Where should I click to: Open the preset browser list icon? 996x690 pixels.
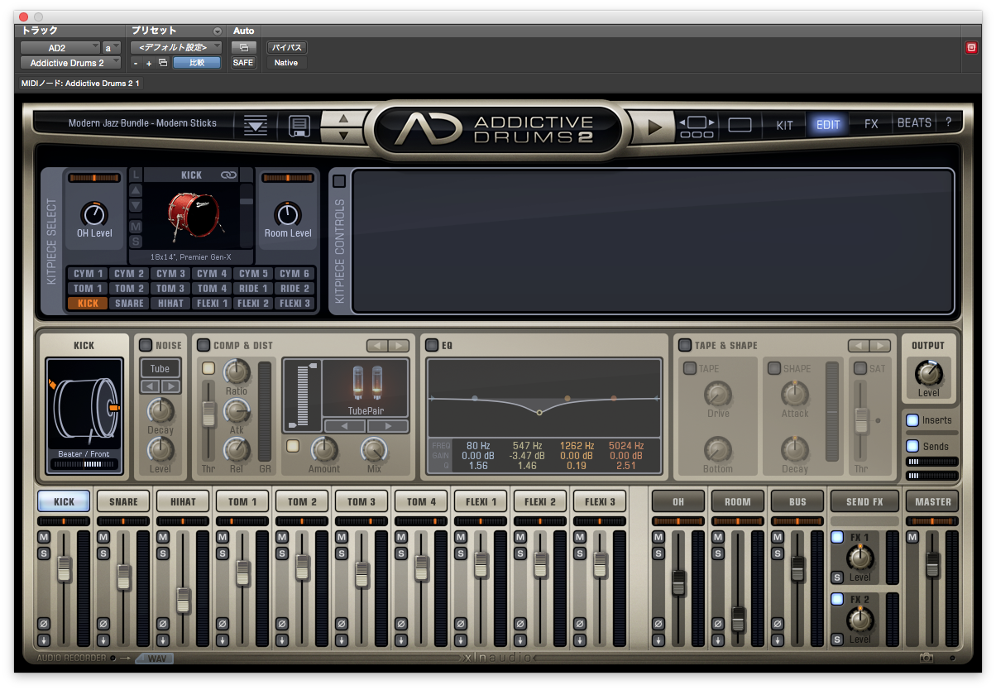256,126
